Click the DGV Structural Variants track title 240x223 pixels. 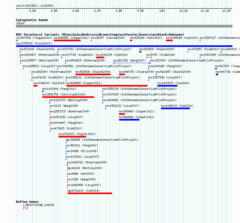100,35
